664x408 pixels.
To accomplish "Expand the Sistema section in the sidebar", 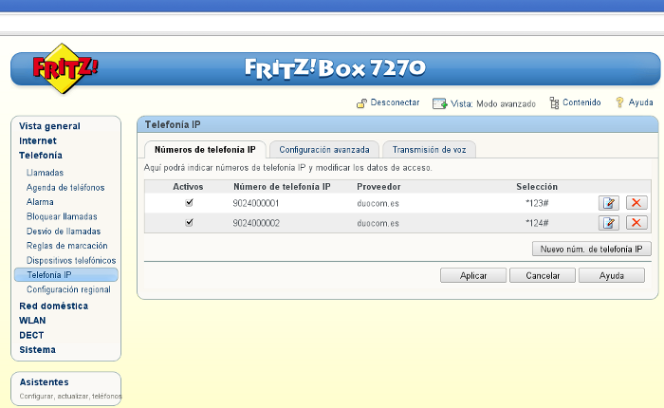I will click(x=37, y=349).
